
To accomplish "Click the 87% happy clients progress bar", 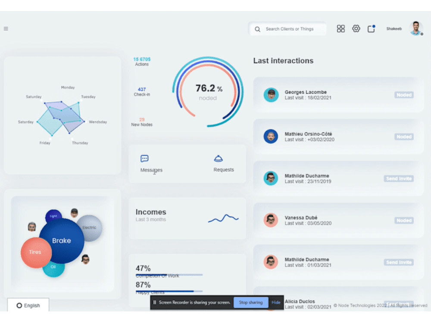I will [169, 291].
